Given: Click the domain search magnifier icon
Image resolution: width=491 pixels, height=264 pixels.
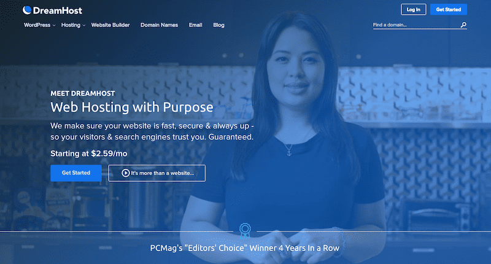Looking at the screenshot, I should pos(463,25).
